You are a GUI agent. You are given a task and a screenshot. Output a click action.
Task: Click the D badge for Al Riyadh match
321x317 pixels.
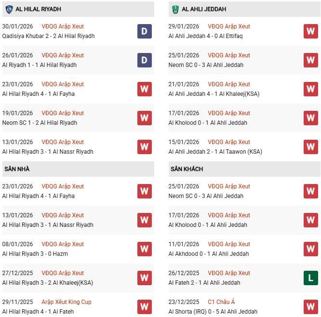(x=144, y=60)
